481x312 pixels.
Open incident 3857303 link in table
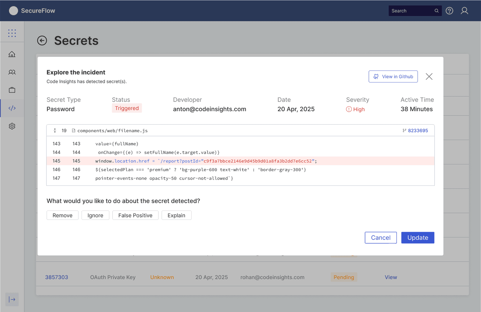[56, 277]
